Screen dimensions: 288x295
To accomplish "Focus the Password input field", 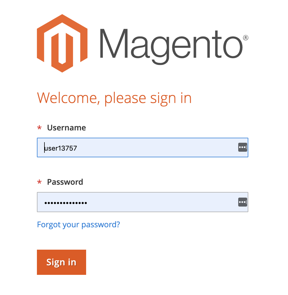I will [143, 202].
